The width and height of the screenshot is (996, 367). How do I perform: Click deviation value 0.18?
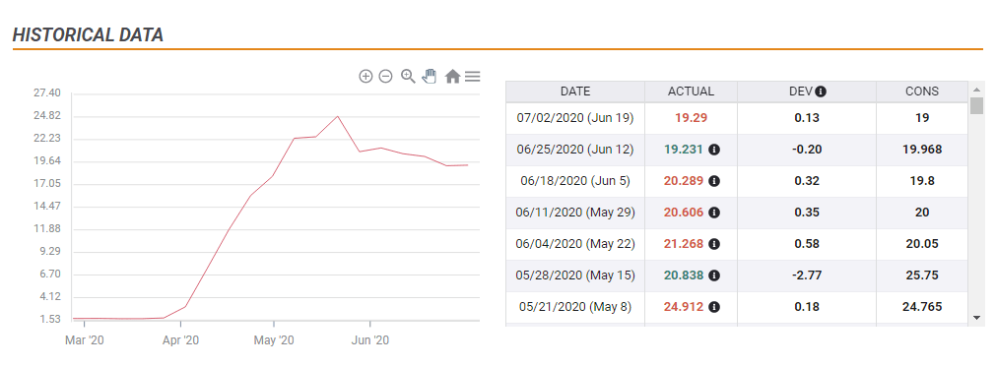click(807, 307)
